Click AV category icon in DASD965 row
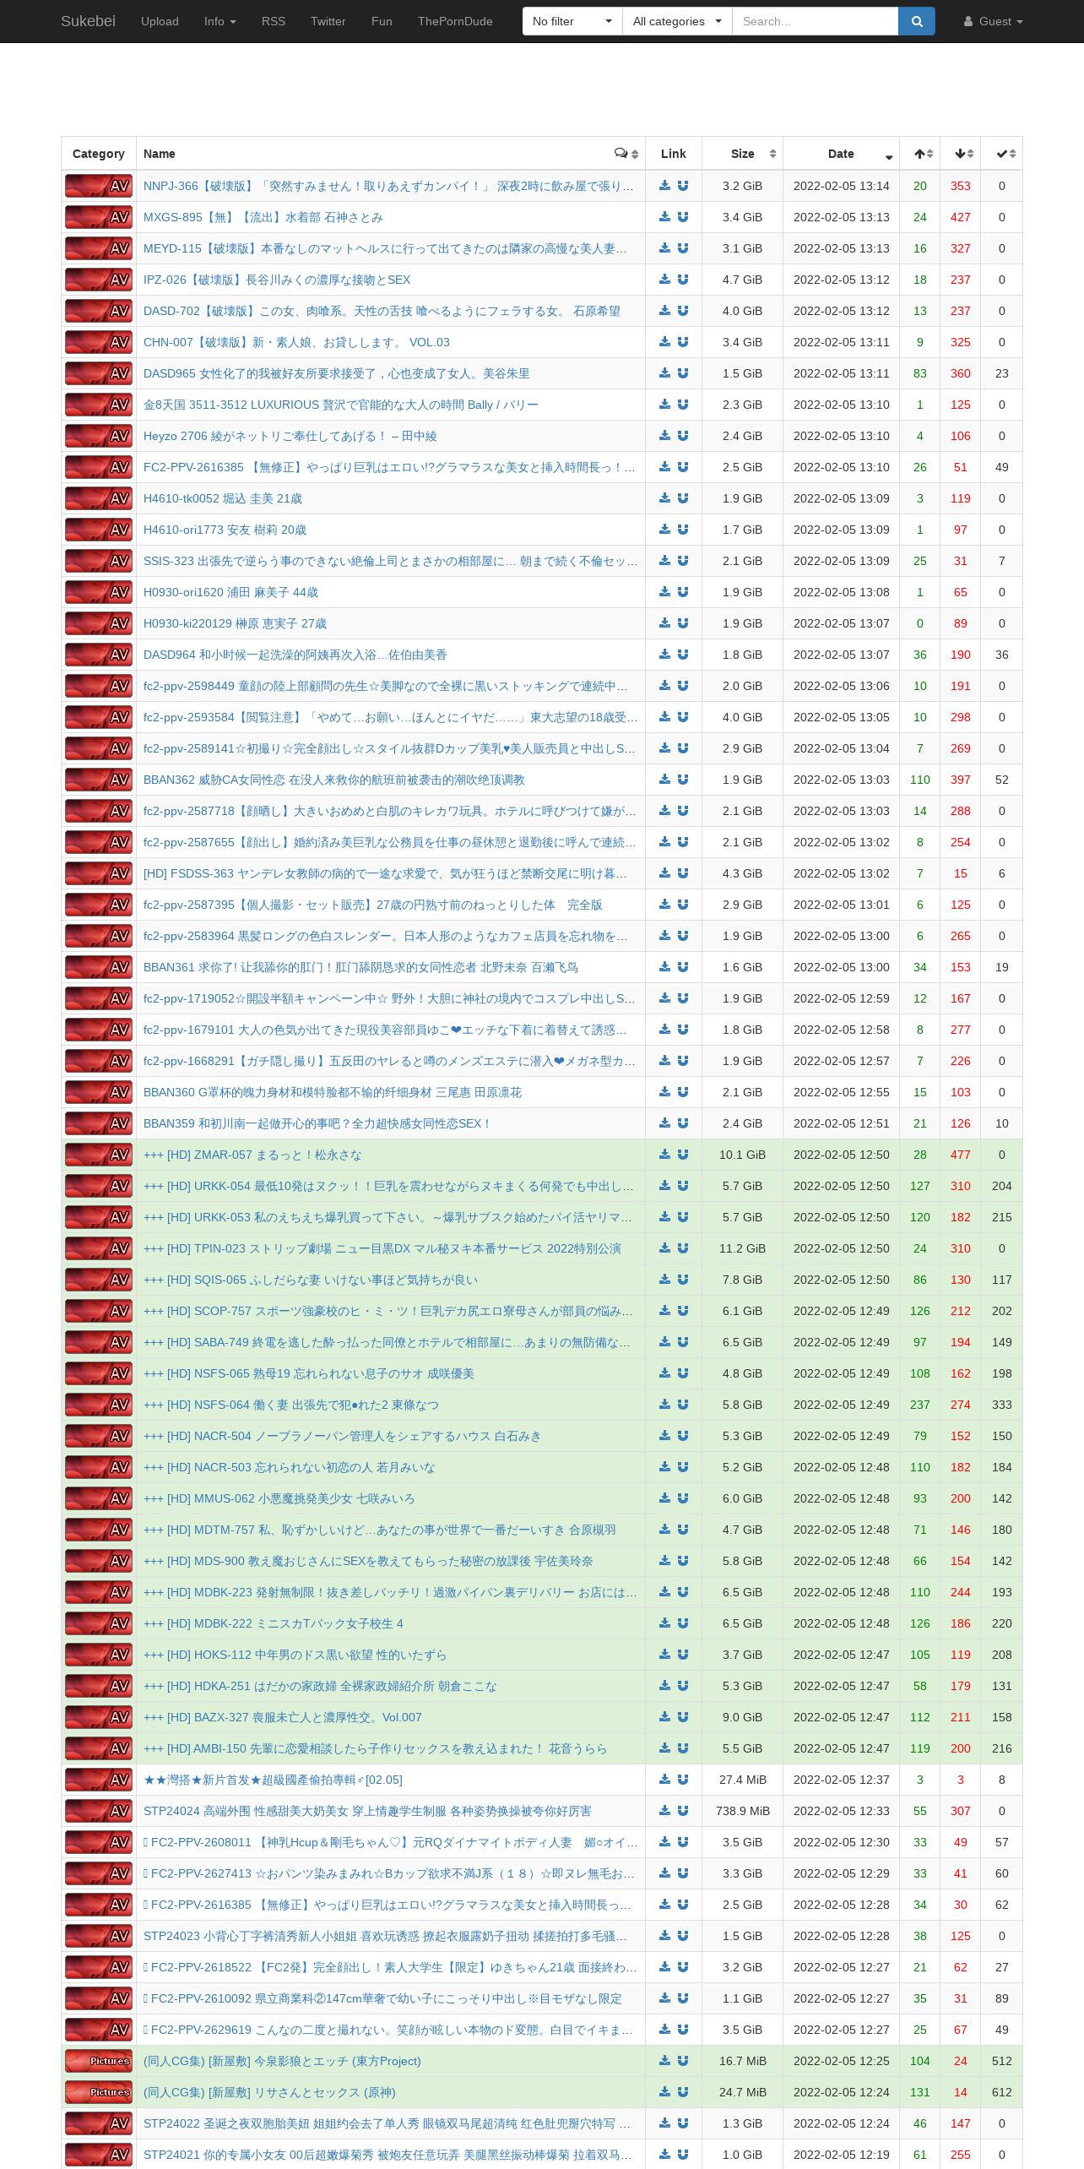 99,373
